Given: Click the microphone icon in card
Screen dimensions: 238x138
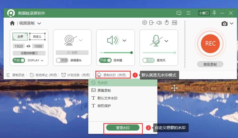Looking at the screenshot, I should pos(156,41).
